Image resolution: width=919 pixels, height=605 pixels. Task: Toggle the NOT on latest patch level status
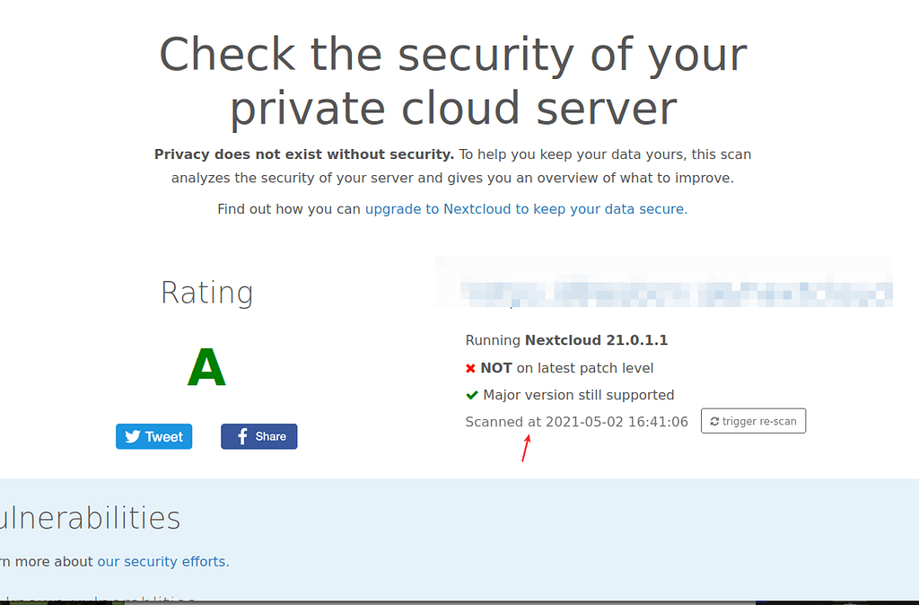pyautogui.click(x=561, y=367)
